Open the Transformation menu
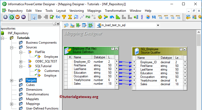The width and height of the screenshot is (202, 110). [x=115, y=11]
